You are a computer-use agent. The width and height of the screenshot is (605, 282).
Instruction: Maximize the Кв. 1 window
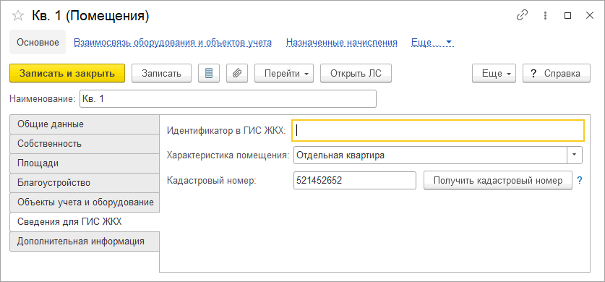567,15
